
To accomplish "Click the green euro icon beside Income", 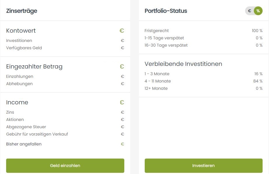I will 122,102.
